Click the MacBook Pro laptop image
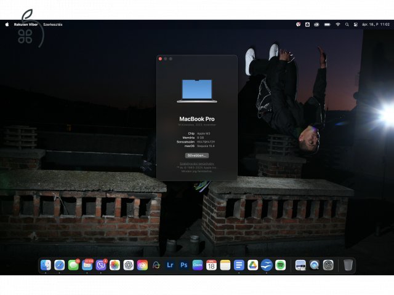Viewport: 394px width, 295px height. (x=197, y=91)
